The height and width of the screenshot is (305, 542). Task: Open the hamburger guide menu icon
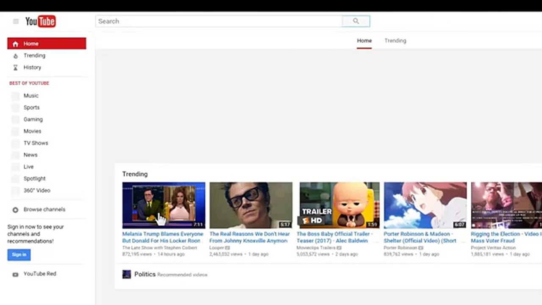click(16, 21)
